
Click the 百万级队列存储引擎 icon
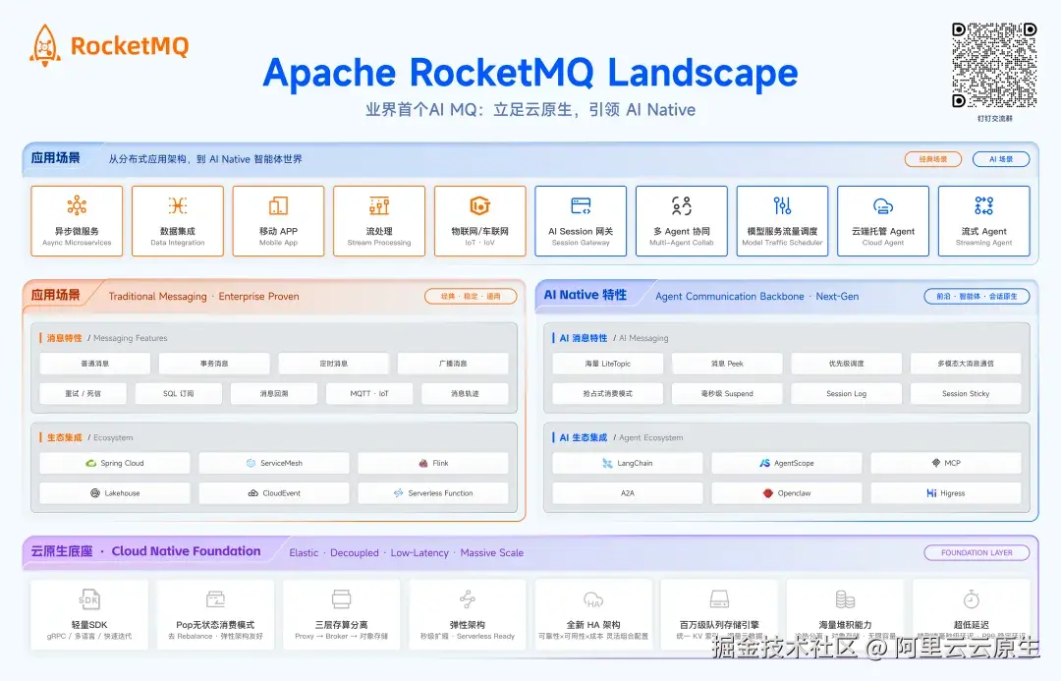point(718,599)
